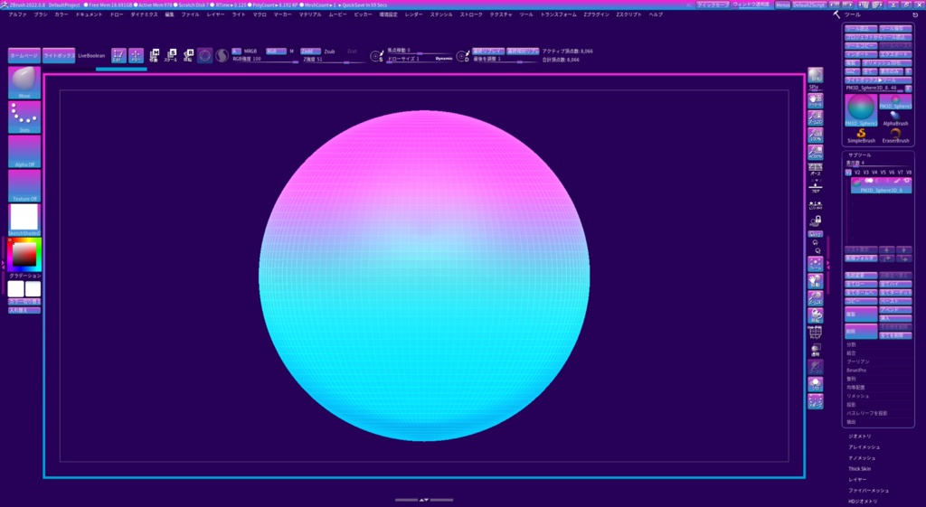
Task: Open the レンダー menu
Action: click(413, 14)
